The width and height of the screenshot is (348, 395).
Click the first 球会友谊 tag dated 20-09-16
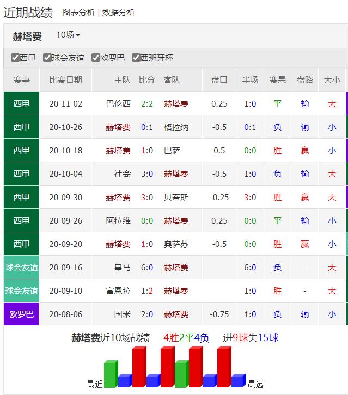coord(22,267)
